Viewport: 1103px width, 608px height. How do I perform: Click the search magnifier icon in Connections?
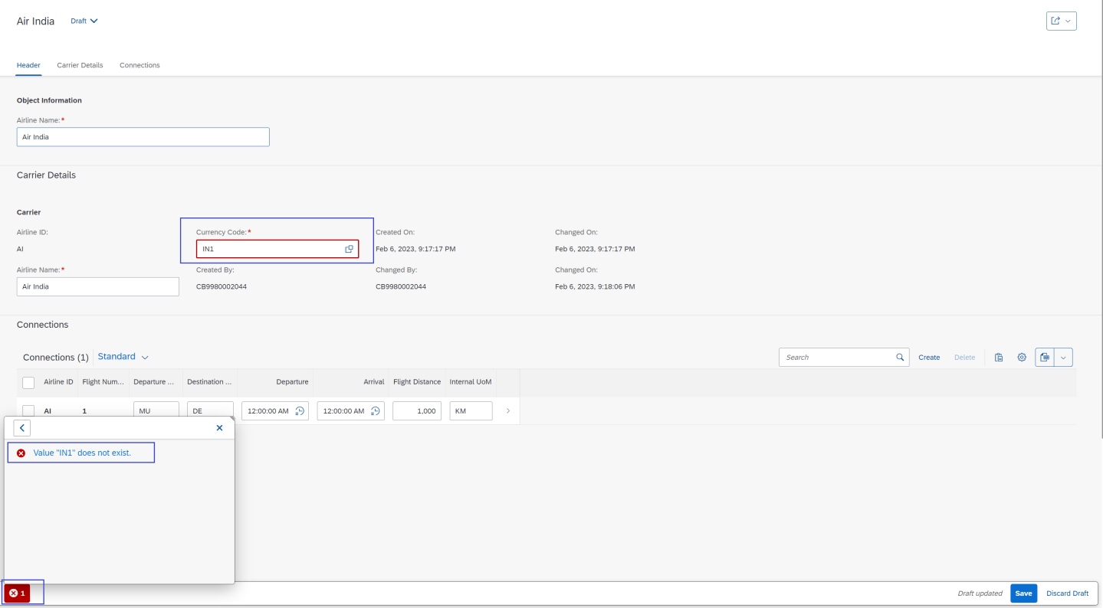coord(900,358)
